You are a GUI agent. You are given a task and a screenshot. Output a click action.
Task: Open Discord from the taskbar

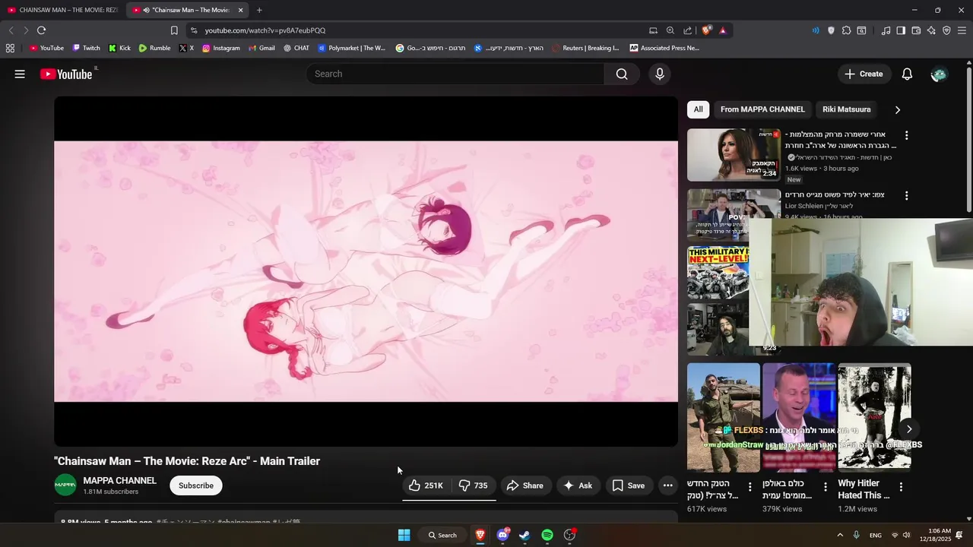(x=502, y=536)
